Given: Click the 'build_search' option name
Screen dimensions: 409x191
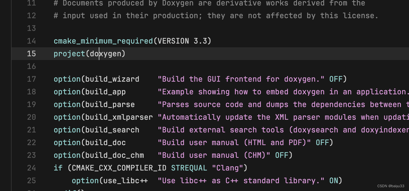Looking at the screenshot, I should [x=112, y=130].
